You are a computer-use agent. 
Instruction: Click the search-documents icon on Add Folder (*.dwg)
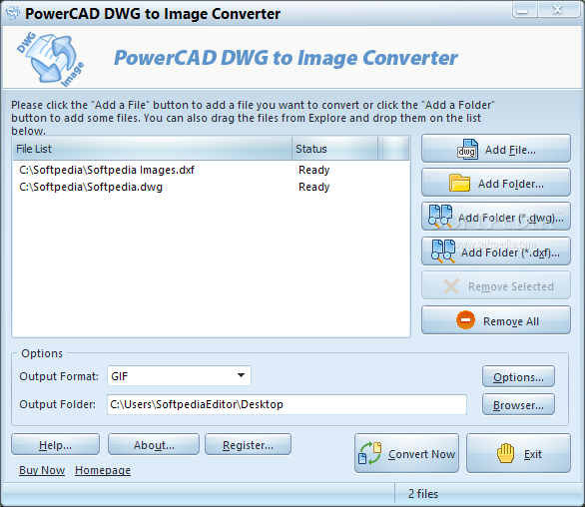pos(440,216)
